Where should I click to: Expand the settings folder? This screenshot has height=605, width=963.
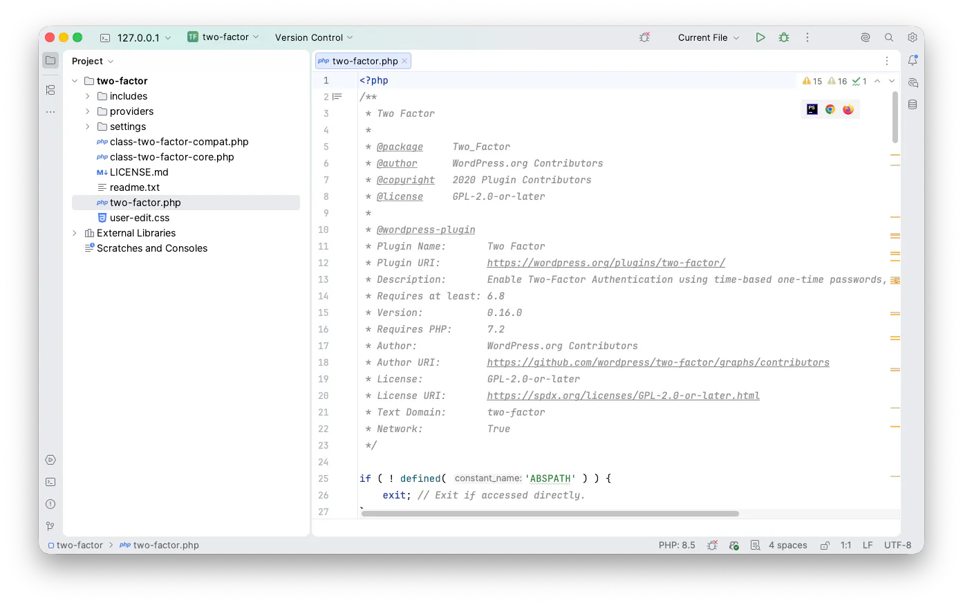88,127
